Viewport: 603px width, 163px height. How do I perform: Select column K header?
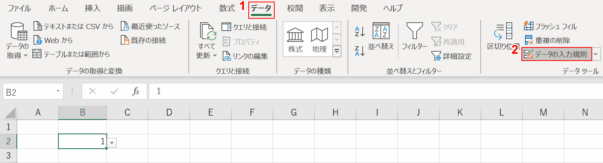[460, 113]
